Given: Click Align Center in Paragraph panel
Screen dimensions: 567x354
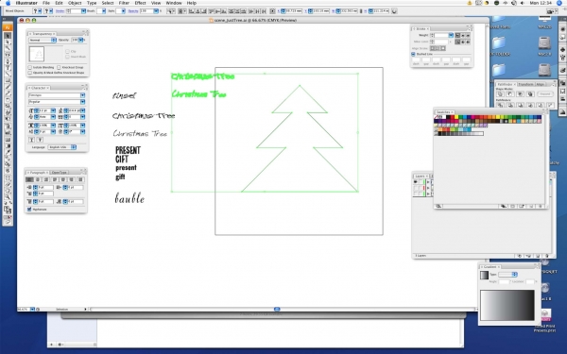Looking at the screenshot, I should click(38, 179).
